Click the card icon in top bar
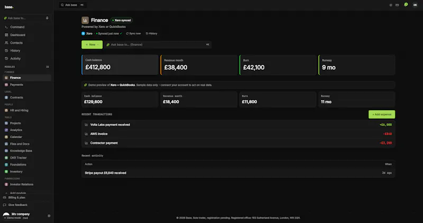This screenshot has width=423, height=223. coord(397,5)
